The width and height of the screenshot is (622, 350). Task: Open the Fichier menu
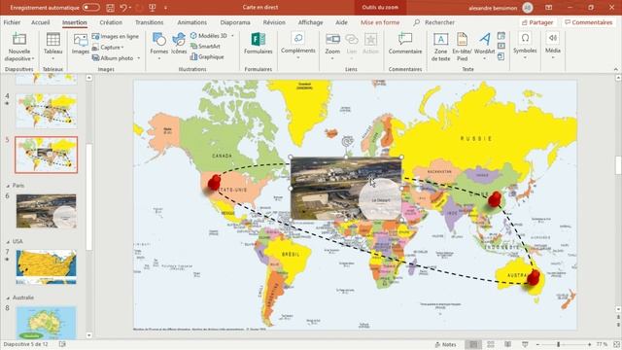12,22
